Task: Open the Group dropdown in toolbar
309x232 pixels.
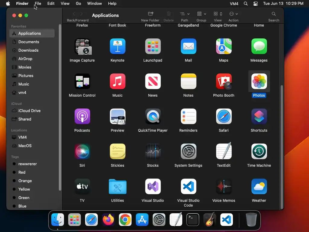Action: coord(201,14)
